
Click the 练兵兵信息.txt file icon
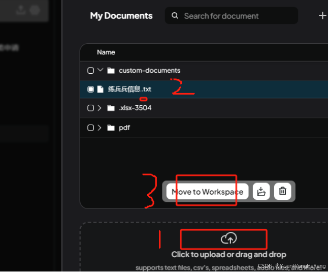pyautogui.click(x=101, y=89)
